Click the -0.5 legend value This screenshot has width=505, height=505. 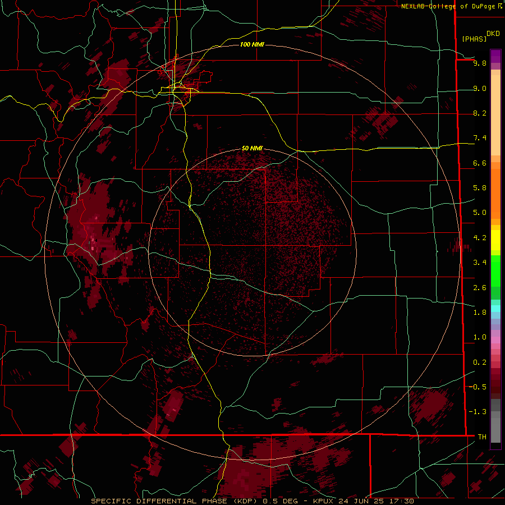click(478, 387)
